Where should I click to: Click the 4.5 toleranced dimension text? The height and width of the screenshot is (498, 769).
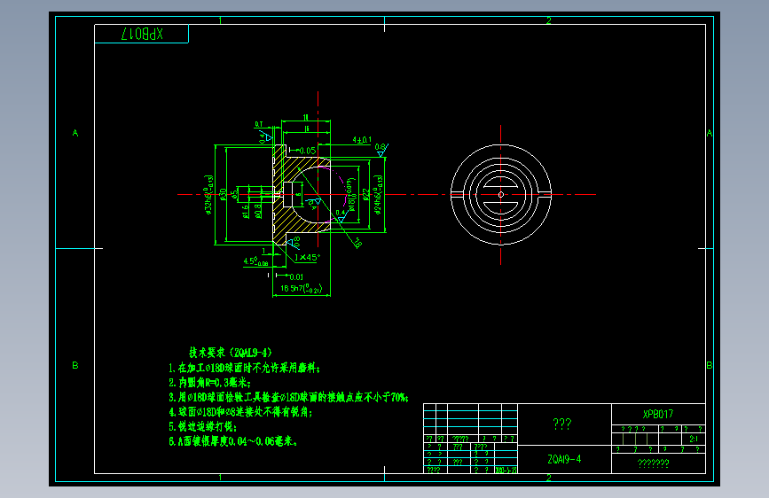(255, 261)
